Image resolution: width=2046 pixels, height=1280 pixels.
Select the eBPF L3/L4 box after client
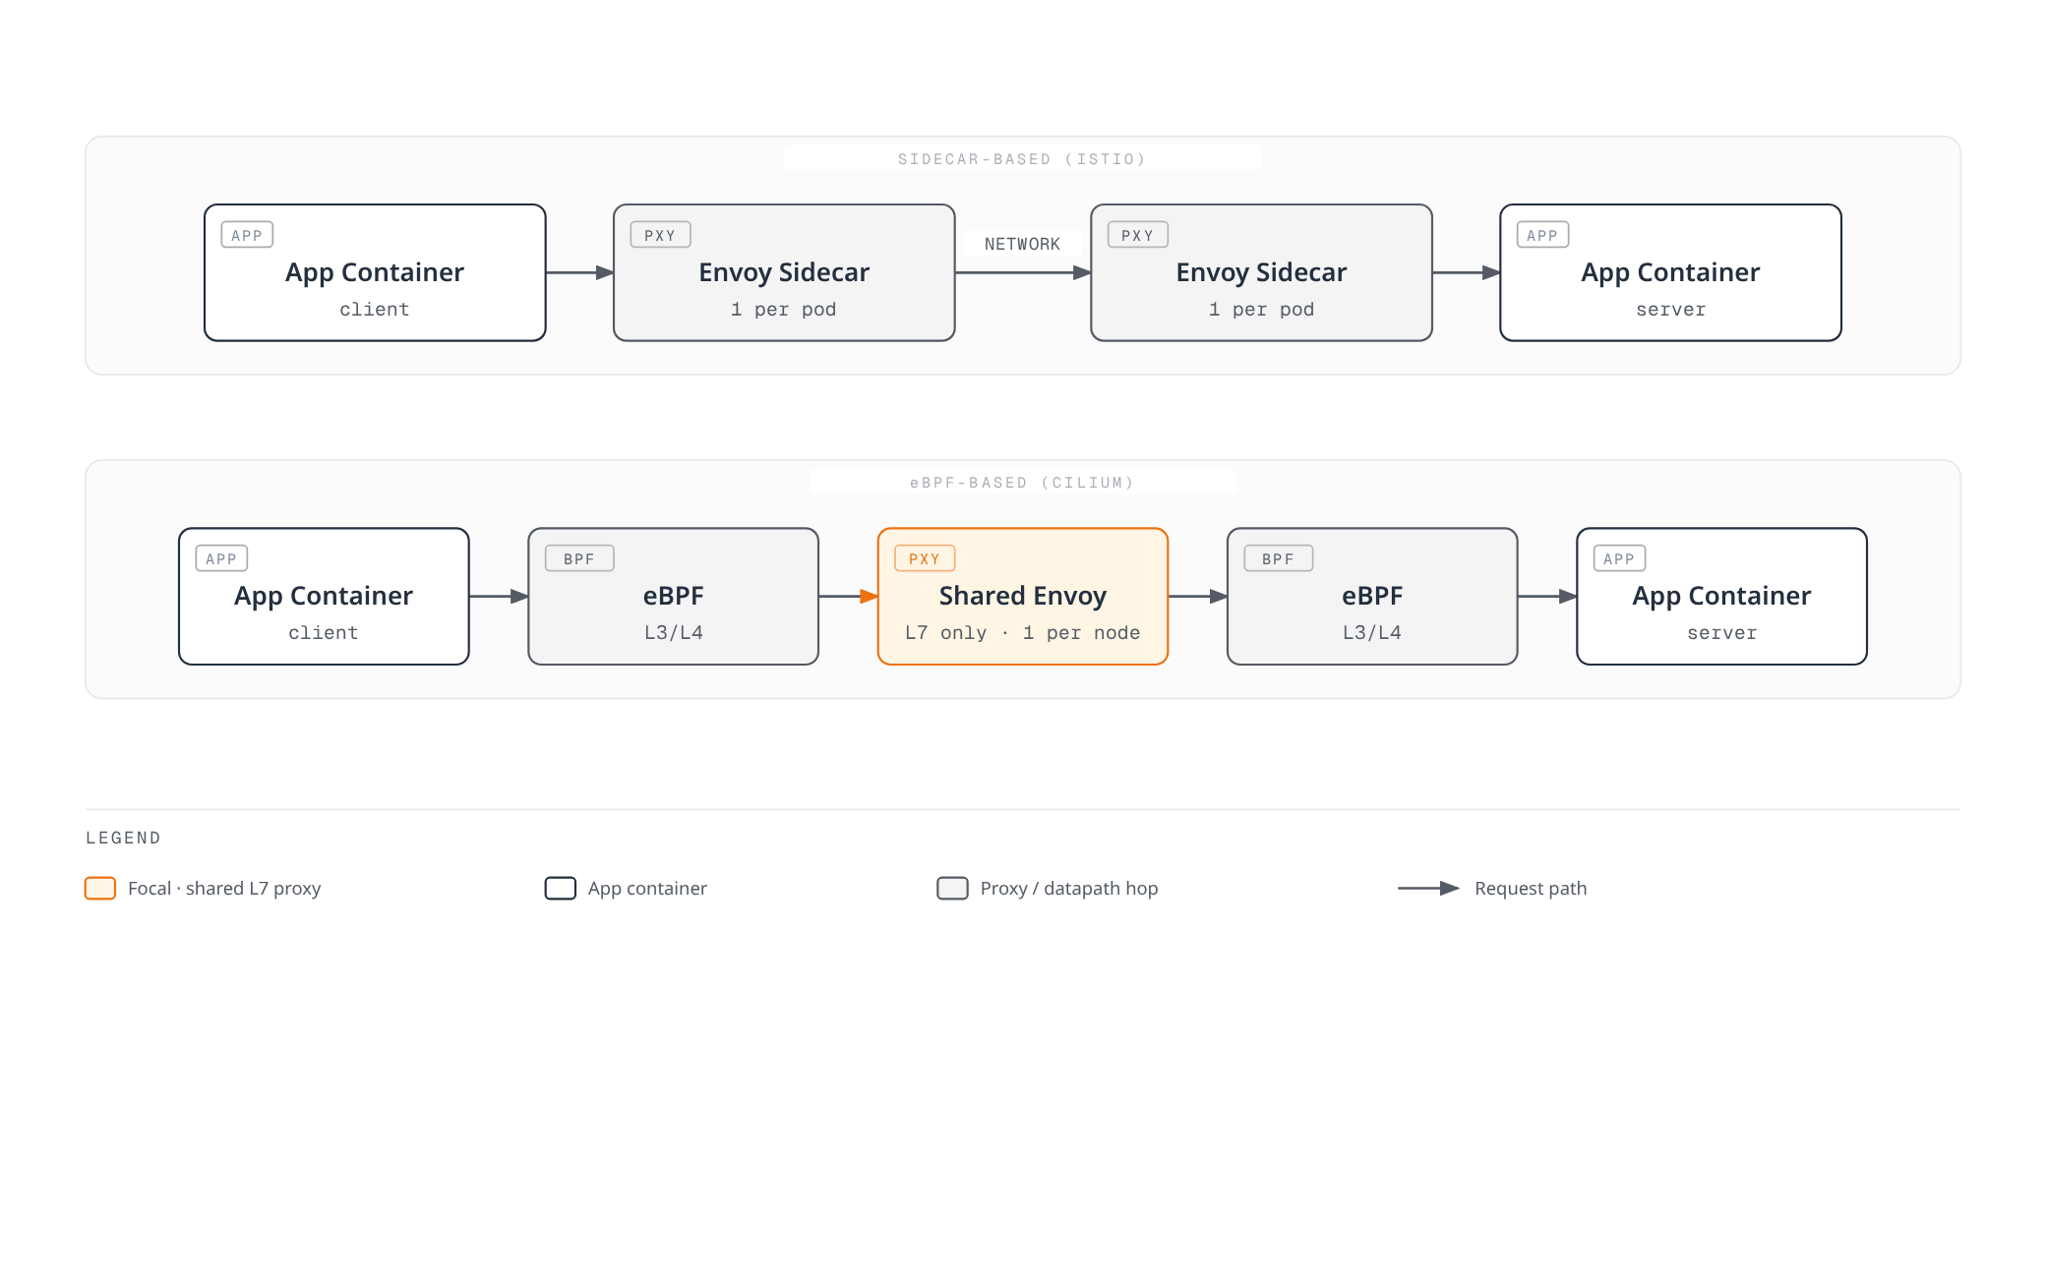(x=673, y=596)
